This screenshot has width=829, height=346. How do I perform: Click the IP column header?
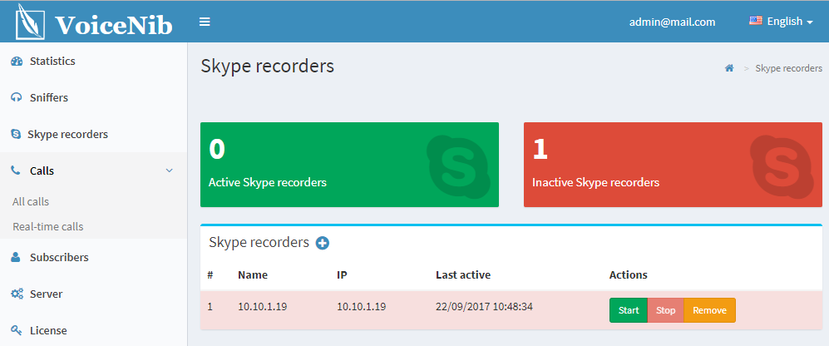pyautogui.click(x=342, y=275)
